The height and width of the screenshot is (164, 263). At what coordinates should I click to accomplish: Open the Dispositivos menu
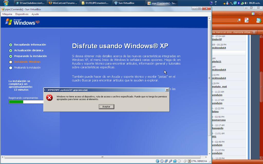(22, 14)
